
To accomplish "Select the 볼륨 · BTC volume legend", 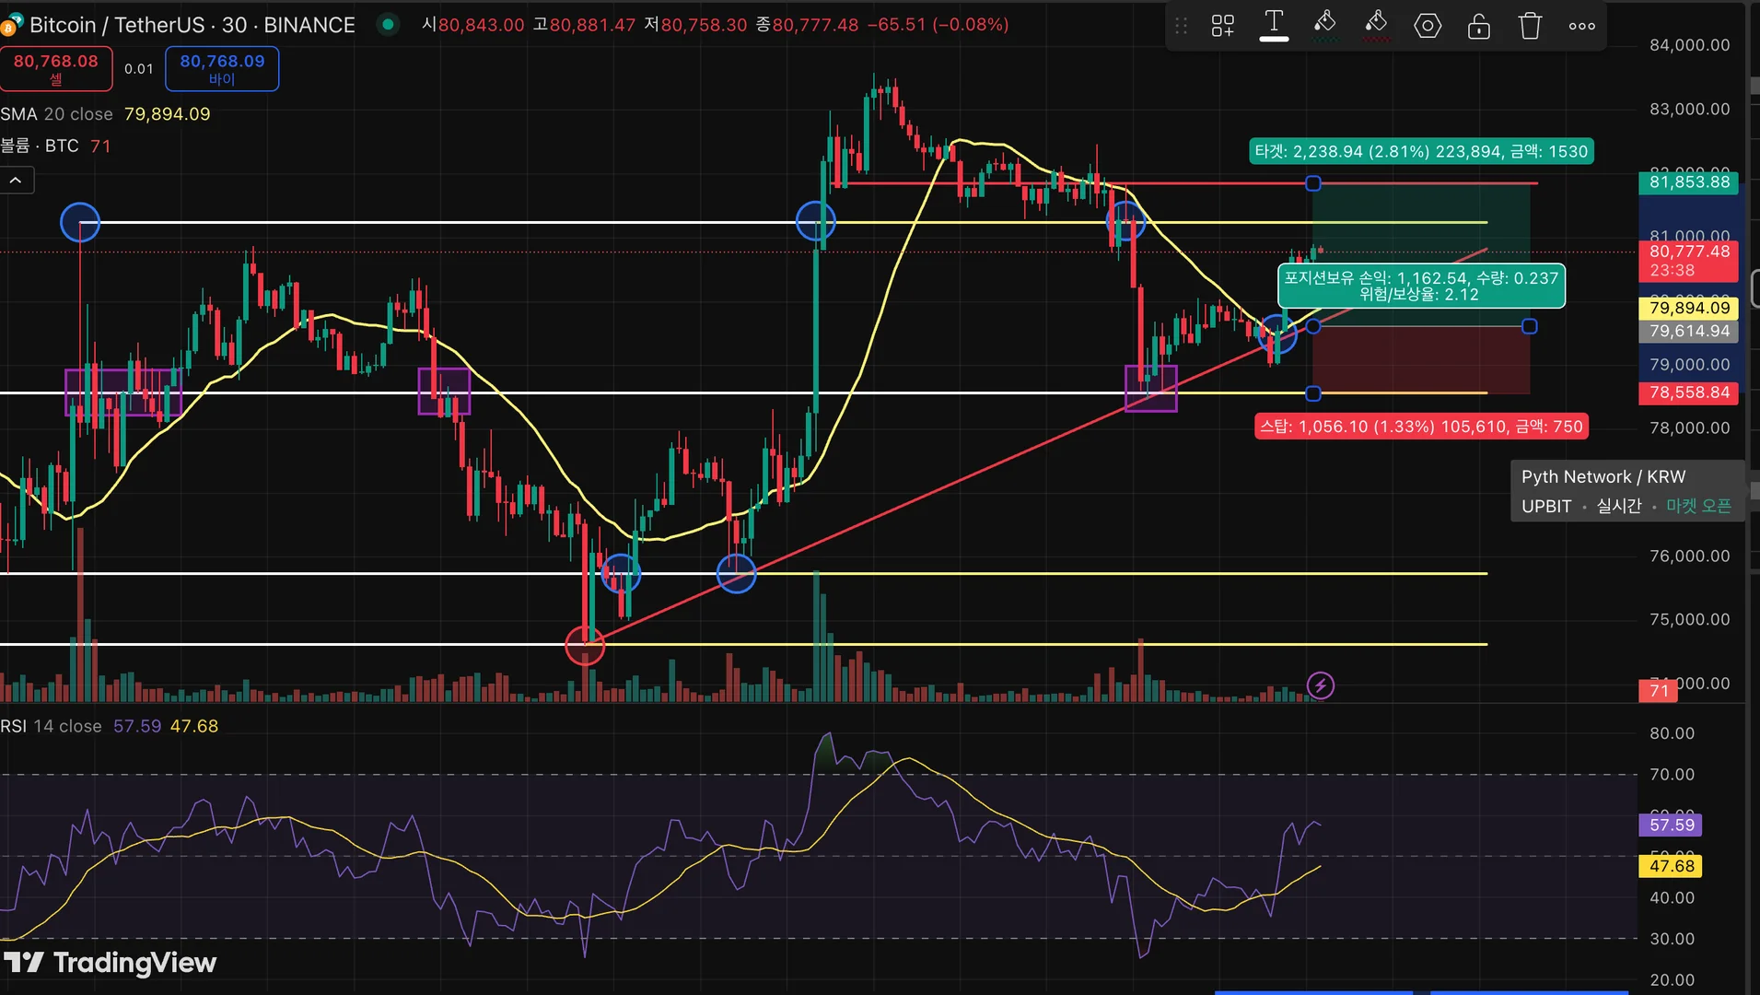I will (x=55, y=146).
